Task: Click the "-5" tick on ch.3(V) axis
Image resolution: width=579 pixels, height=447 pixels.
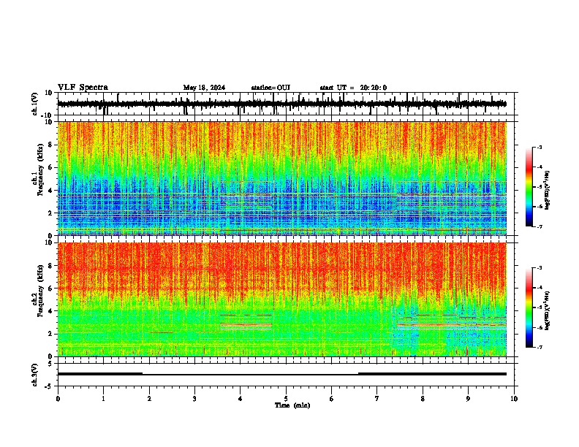Action: click(x=50, y=386)
